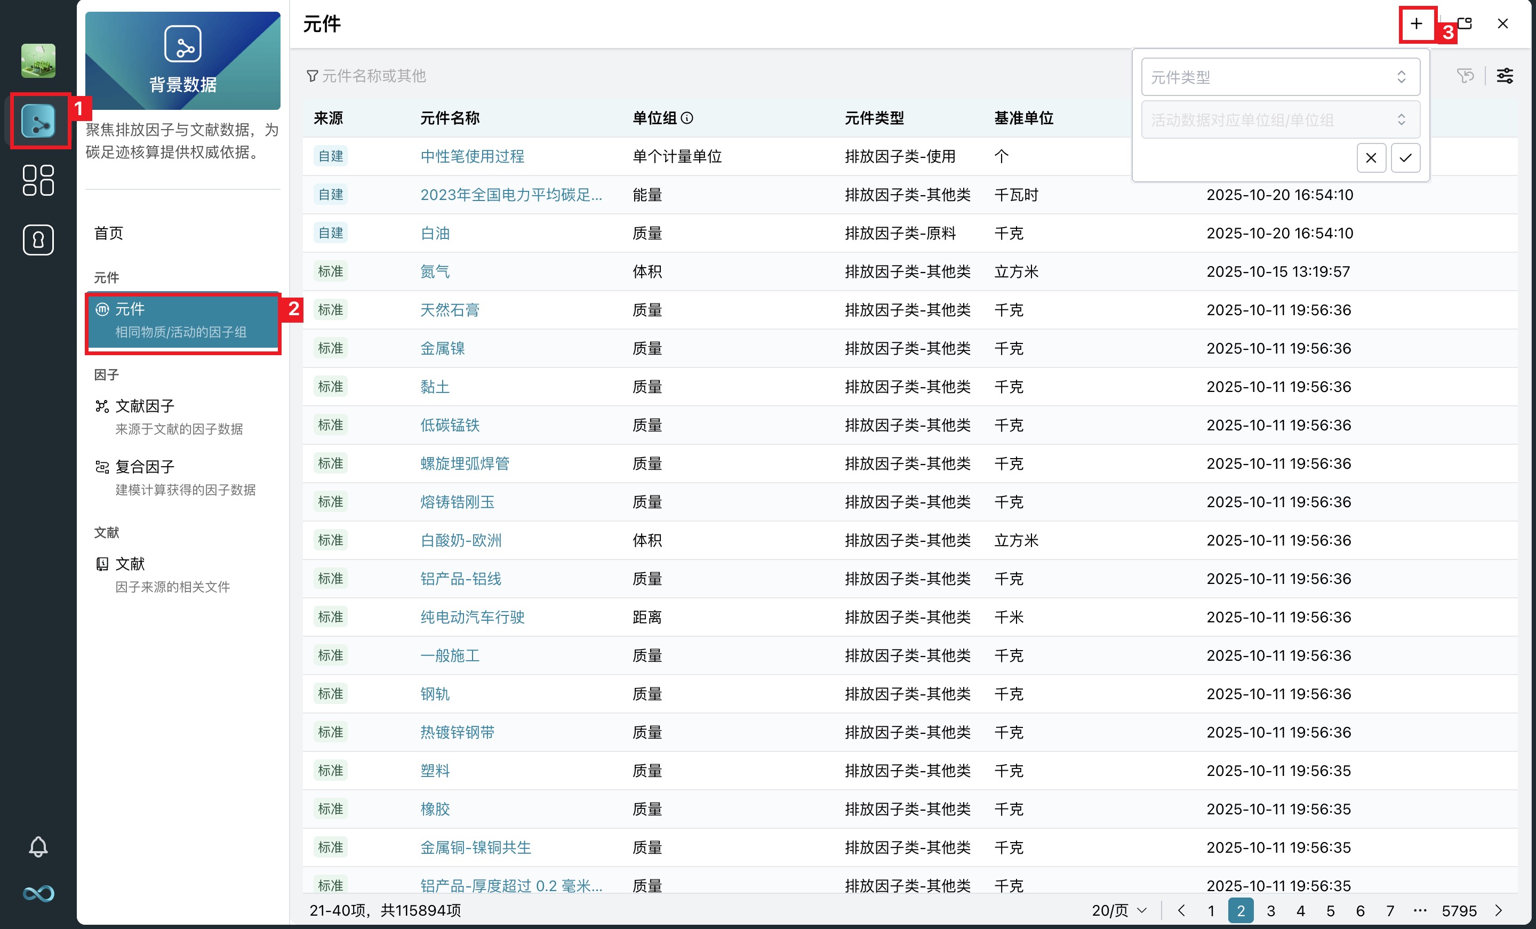Go to page 3 in pagination
This screenshot has height=929, width=1536.
pos(1270,910)
